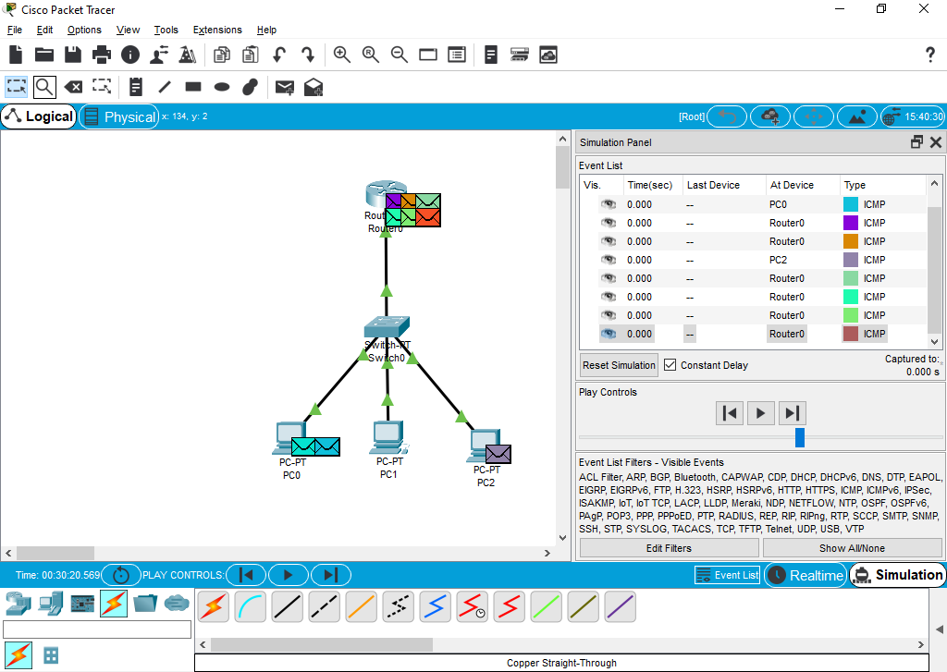The image size is (947, 672).
Task: Click the blue simulation speed slider handle
Action: click(800, 437)
